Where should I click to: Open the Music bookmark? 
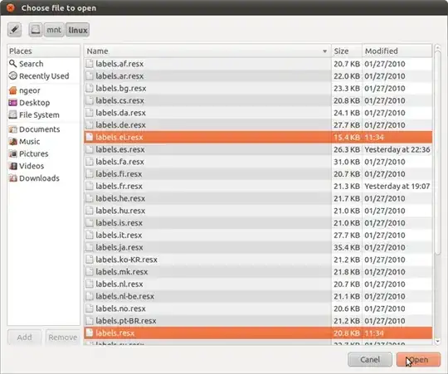[x=44, y=142]
